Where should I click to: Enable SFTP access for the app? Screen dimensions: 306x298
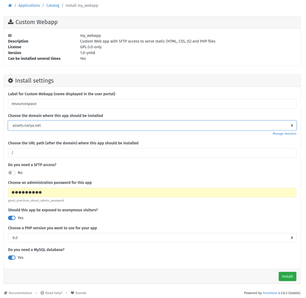point(12,173)
